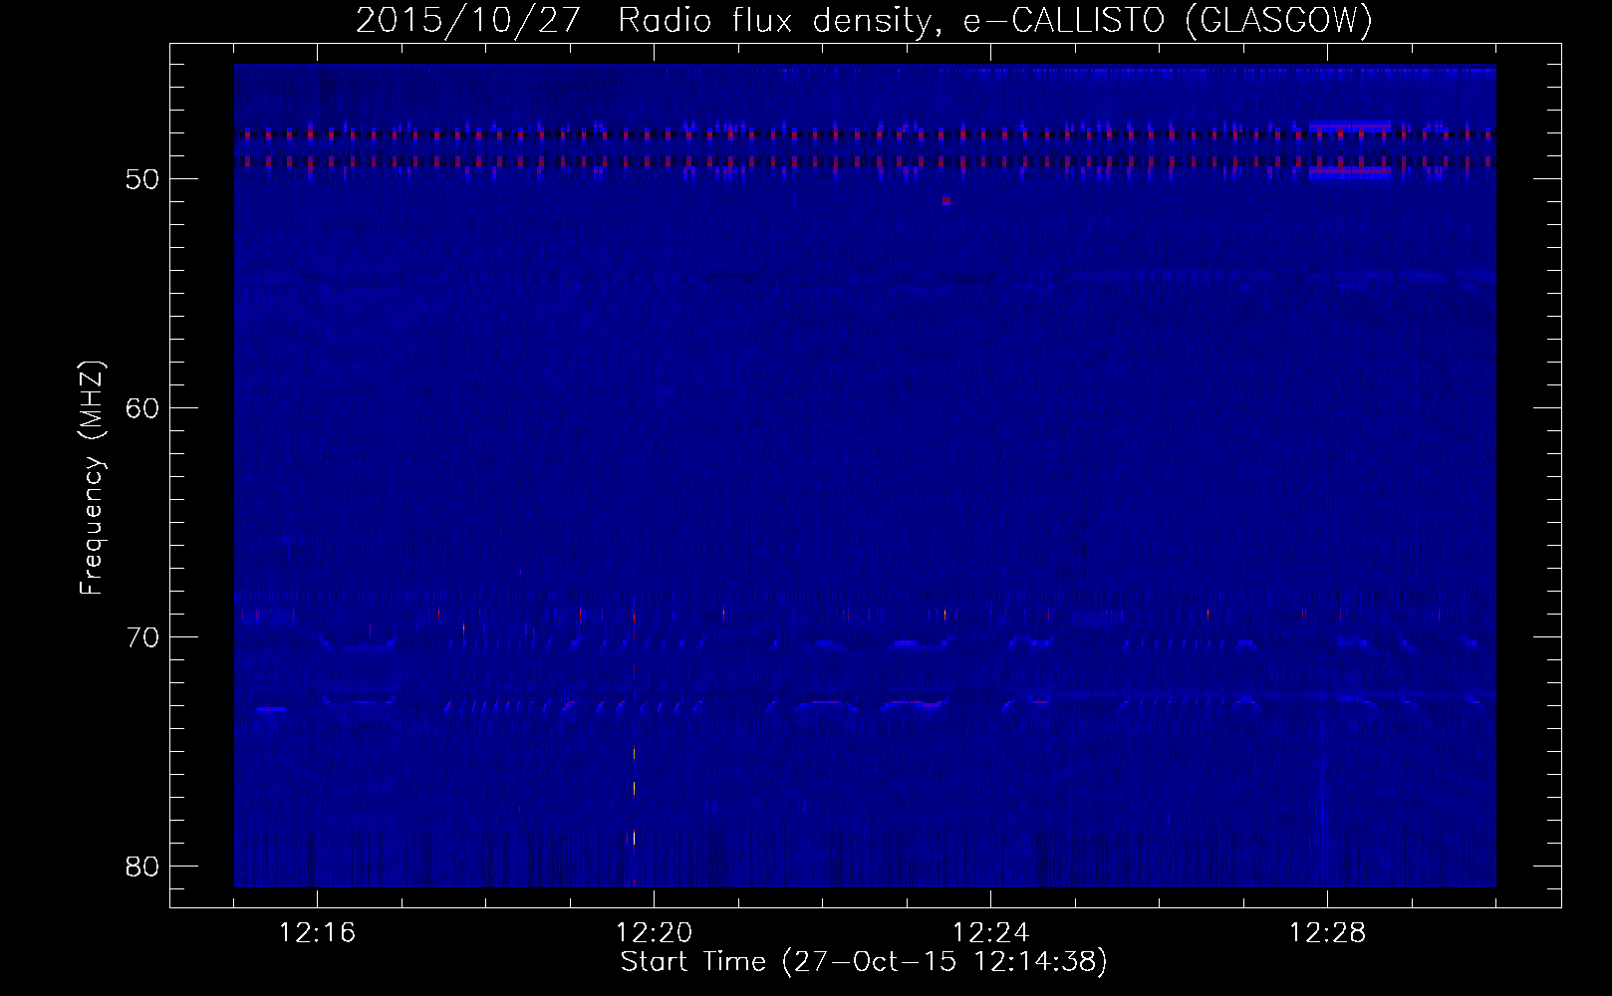Click the 60 frequency tick label

[x=142, y=407]
